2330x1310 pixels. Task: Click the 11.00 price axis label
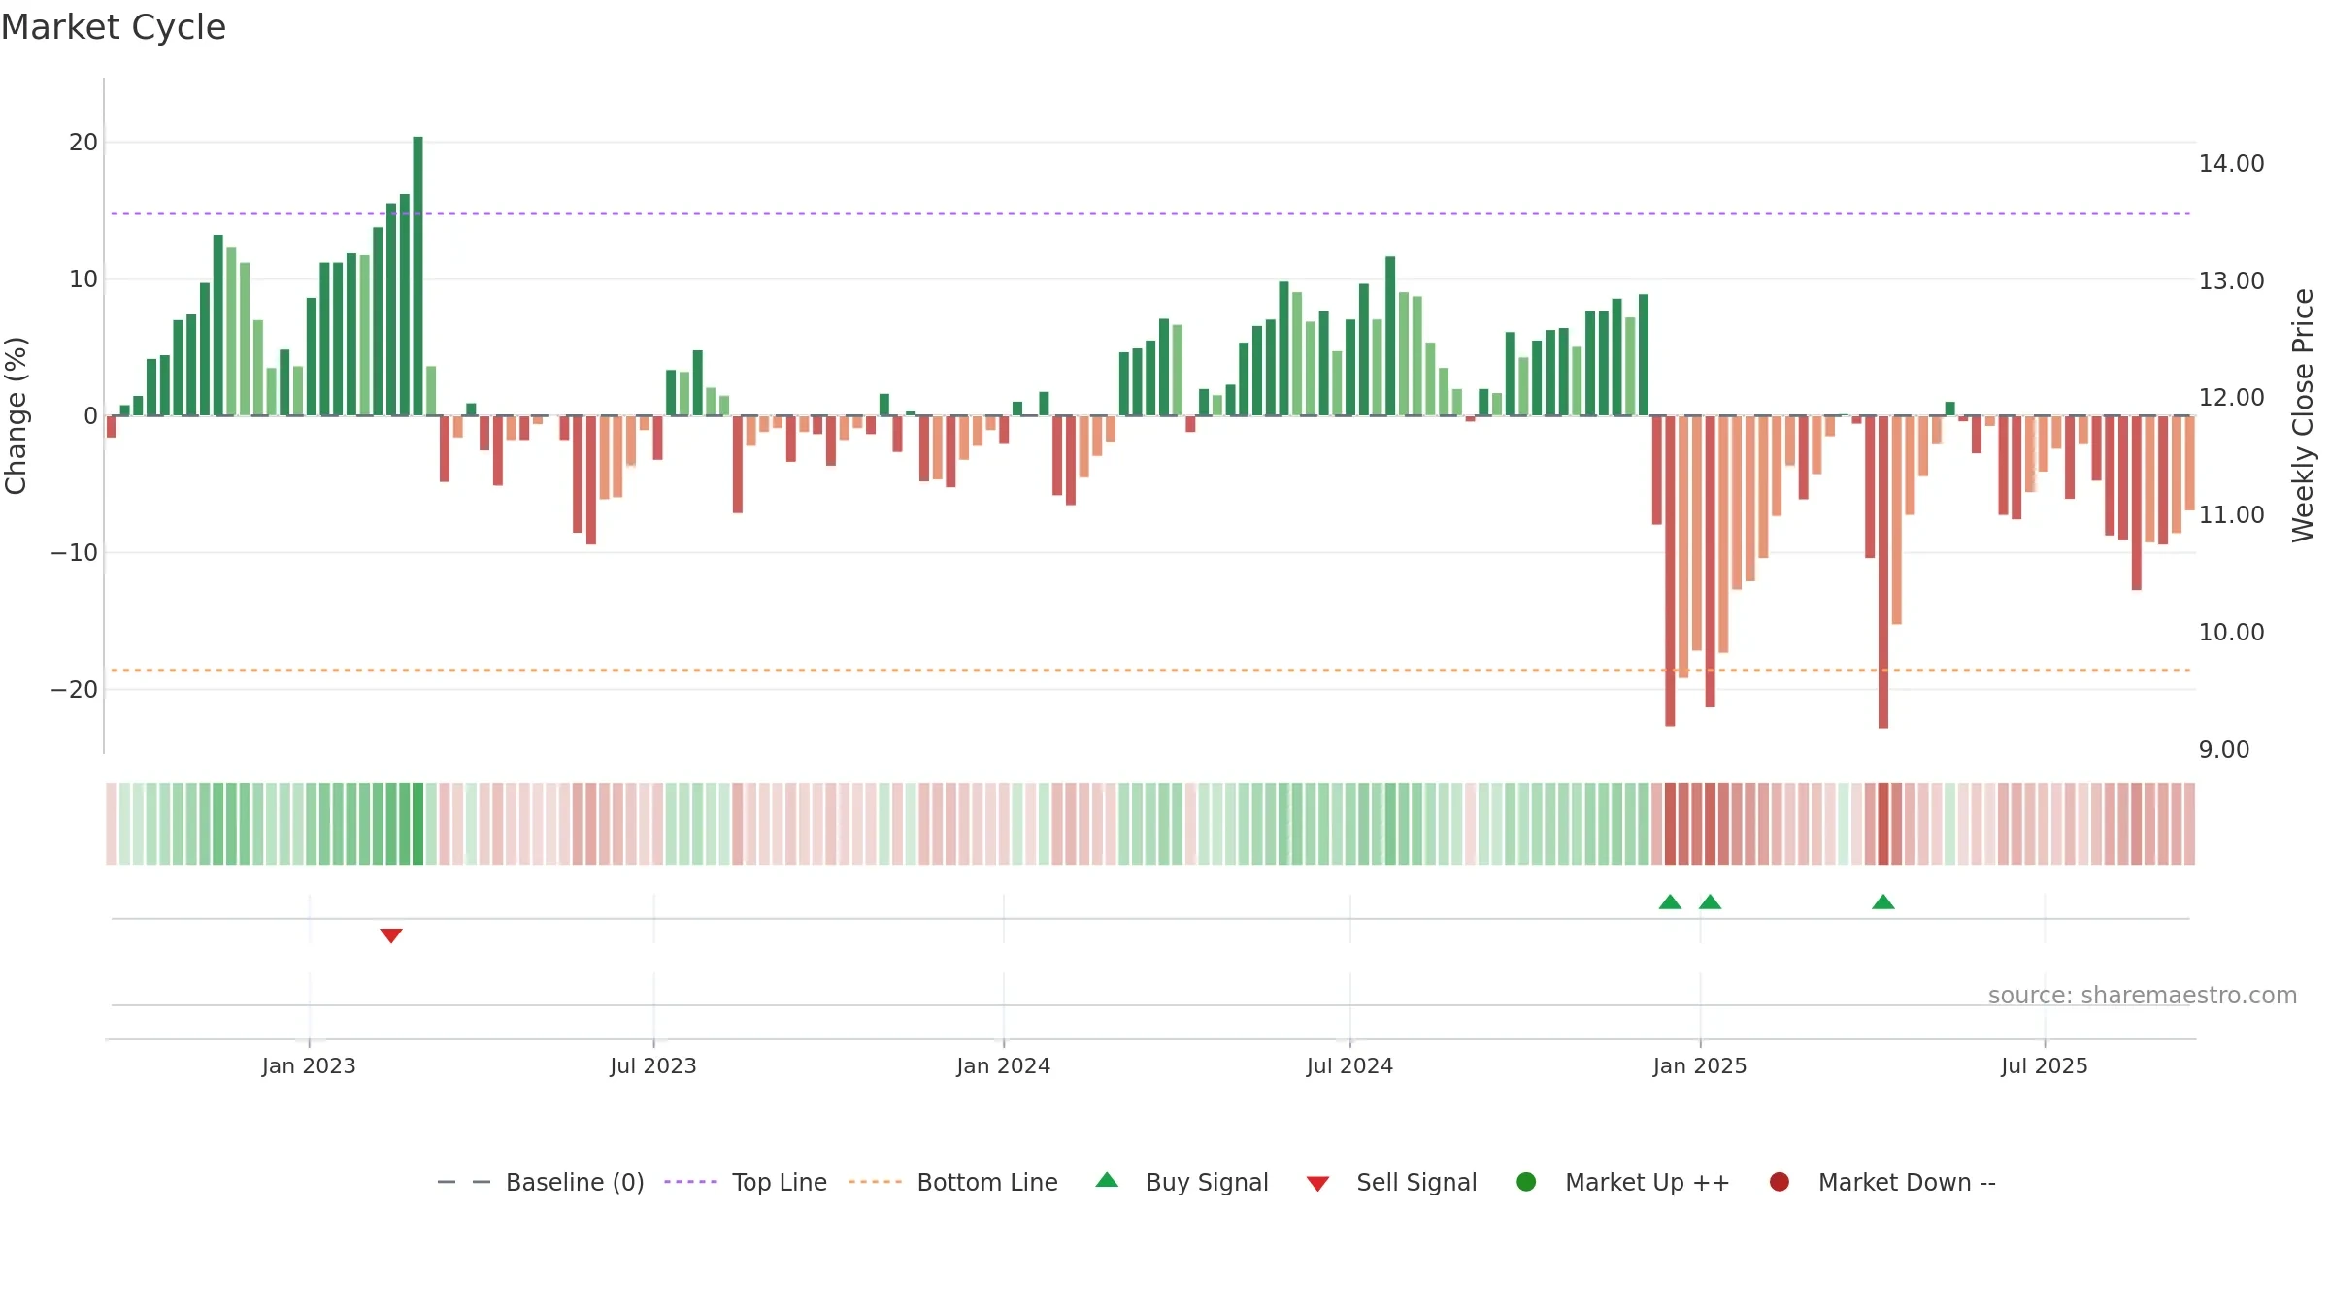(2231, 514)
